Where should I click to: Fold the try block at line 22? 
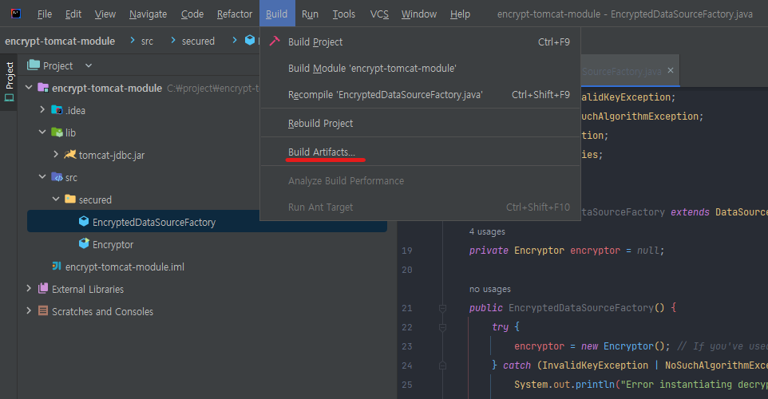[442, 327]
